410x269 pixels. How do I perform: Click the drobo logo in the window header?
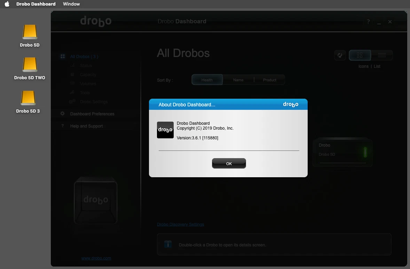click(x=96, y=21)
